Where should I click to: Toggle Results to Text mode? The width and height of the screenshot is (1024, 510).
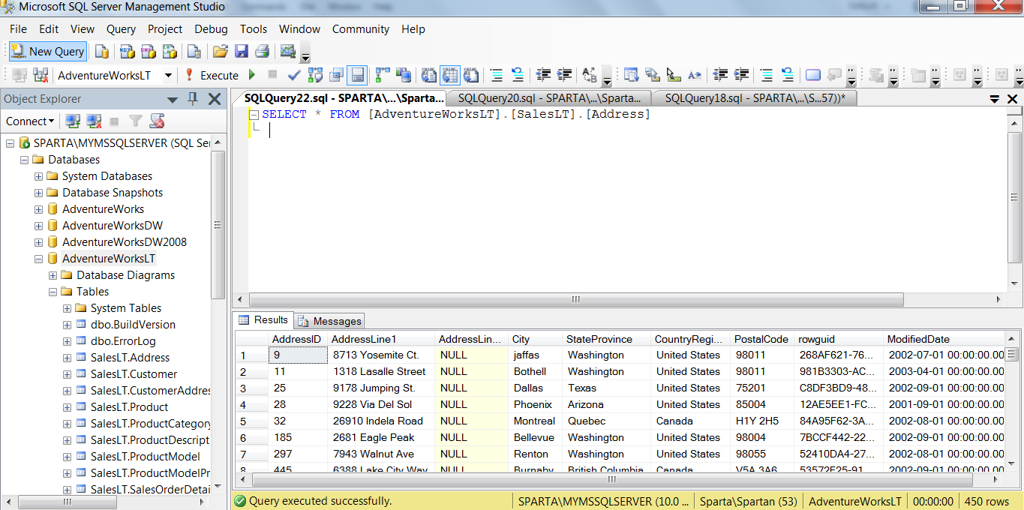(429, 75)
